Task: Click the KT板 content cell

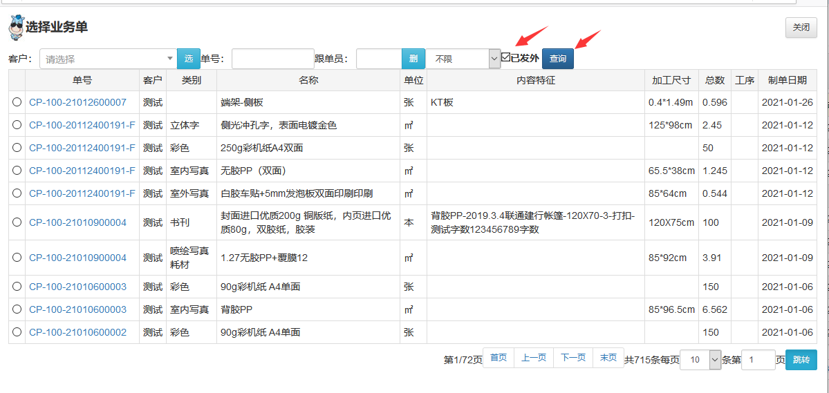Action: (x=536, y=102)
